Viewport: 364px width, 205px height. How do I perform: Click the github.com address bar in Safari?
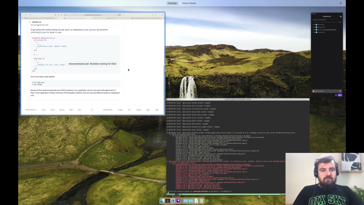pos(93,15)
